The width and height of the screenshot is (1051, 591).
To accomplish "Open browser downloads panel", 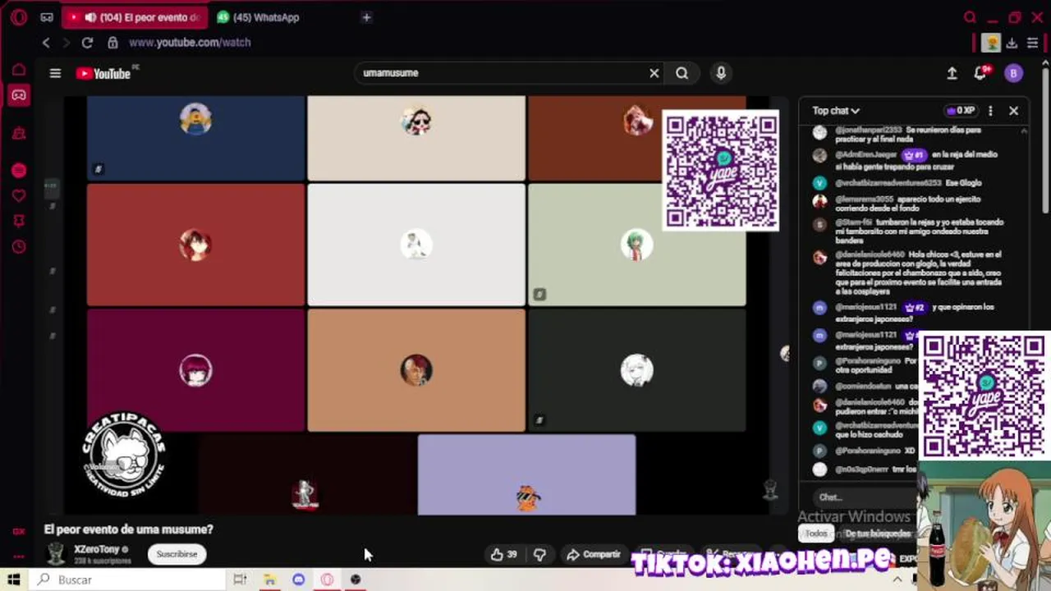I will (x=1012, y=43).
